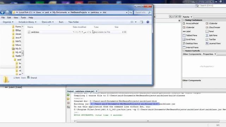Sort by the Type column header
This screenshot has width=226, height=127.
pyautogui.click(x=96, y=27)
